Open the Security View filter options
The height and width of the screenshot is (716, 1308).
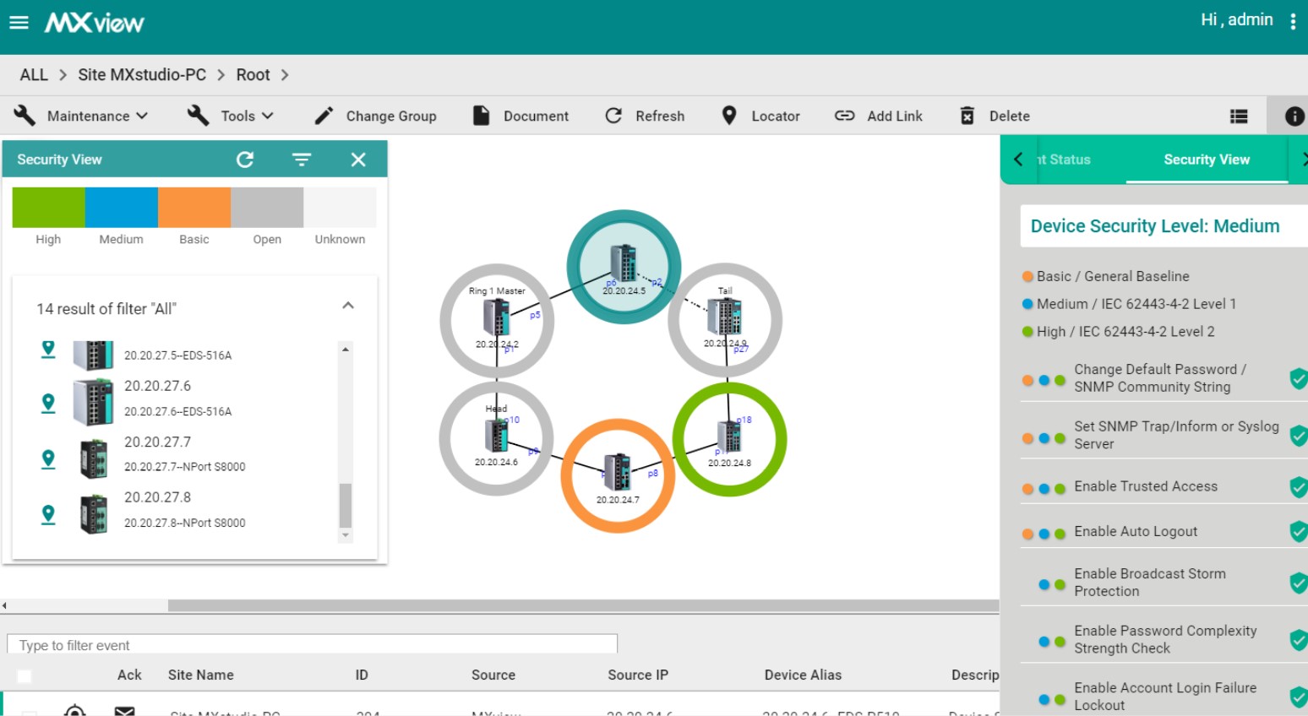(302, 160)
